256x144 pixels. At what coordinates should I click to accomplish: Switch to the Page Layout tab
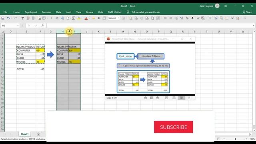(x=31, y=12)
